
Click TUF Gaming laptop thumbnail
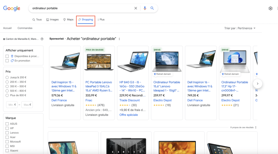click(126, 146)
